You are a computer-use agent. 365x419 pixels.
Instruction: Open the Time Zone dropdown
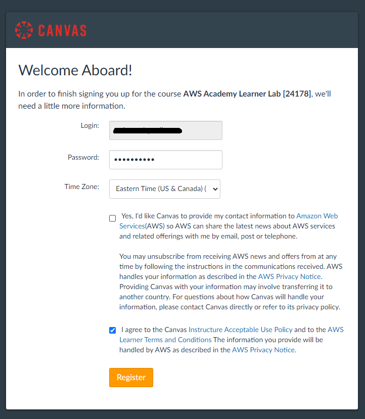[164, 189]
